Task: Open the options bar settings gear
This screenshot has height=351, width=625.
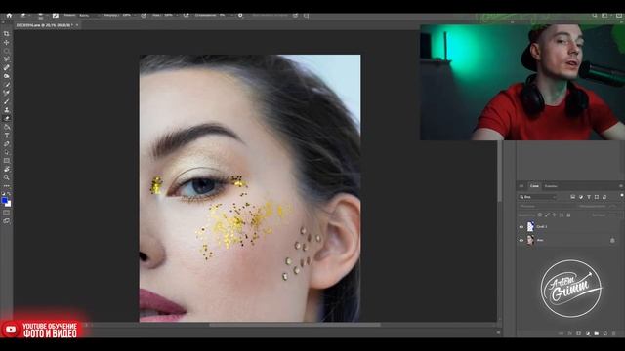Action: pos(240,16)
